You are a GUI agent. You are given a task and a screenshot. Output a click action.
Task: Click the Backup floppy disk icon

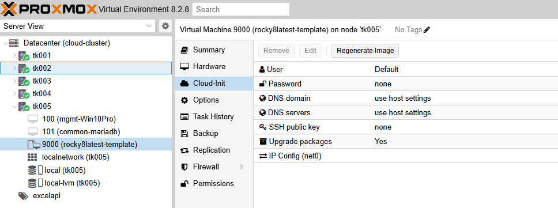click(184, 134)
